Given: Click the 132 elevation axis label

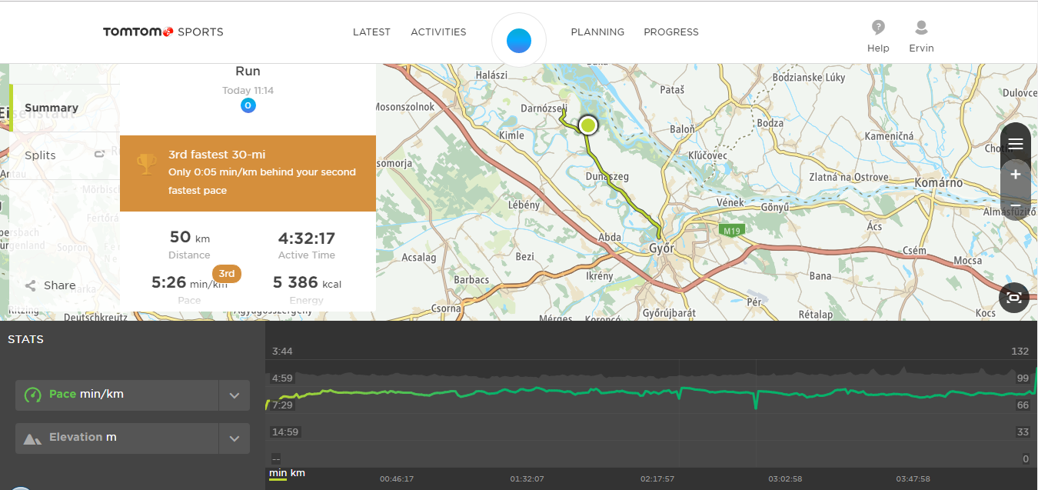Looking at the screenshot, I should pos(1020,352).
